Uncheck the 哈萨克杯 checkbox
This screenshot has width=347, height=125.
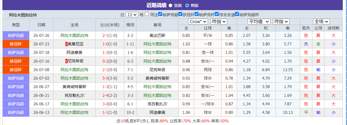click(x=197, y=14)
